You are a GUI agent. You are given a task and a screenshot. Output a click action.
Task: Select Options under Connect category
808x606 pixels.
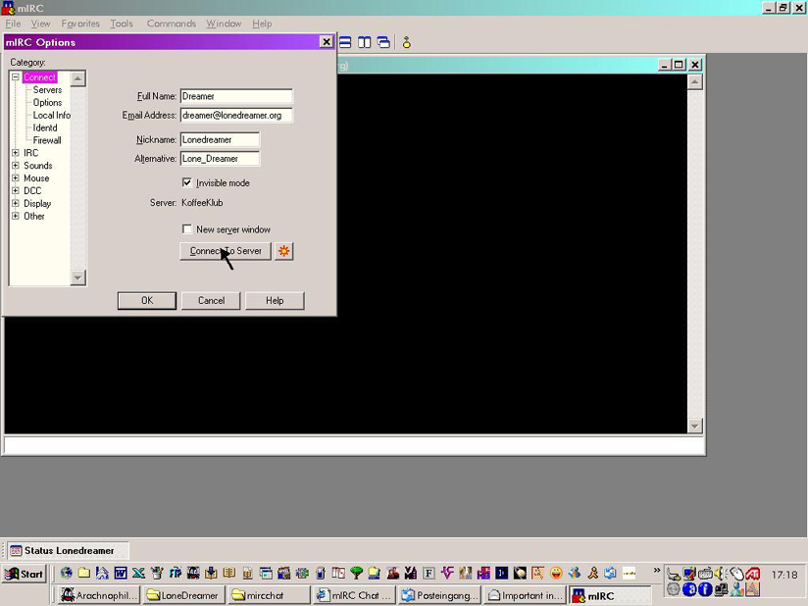pyautogui.click(x=47, y=103)
